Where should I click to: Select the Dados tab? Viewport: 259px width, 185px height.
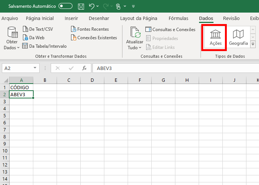click(x=206, y=18)
